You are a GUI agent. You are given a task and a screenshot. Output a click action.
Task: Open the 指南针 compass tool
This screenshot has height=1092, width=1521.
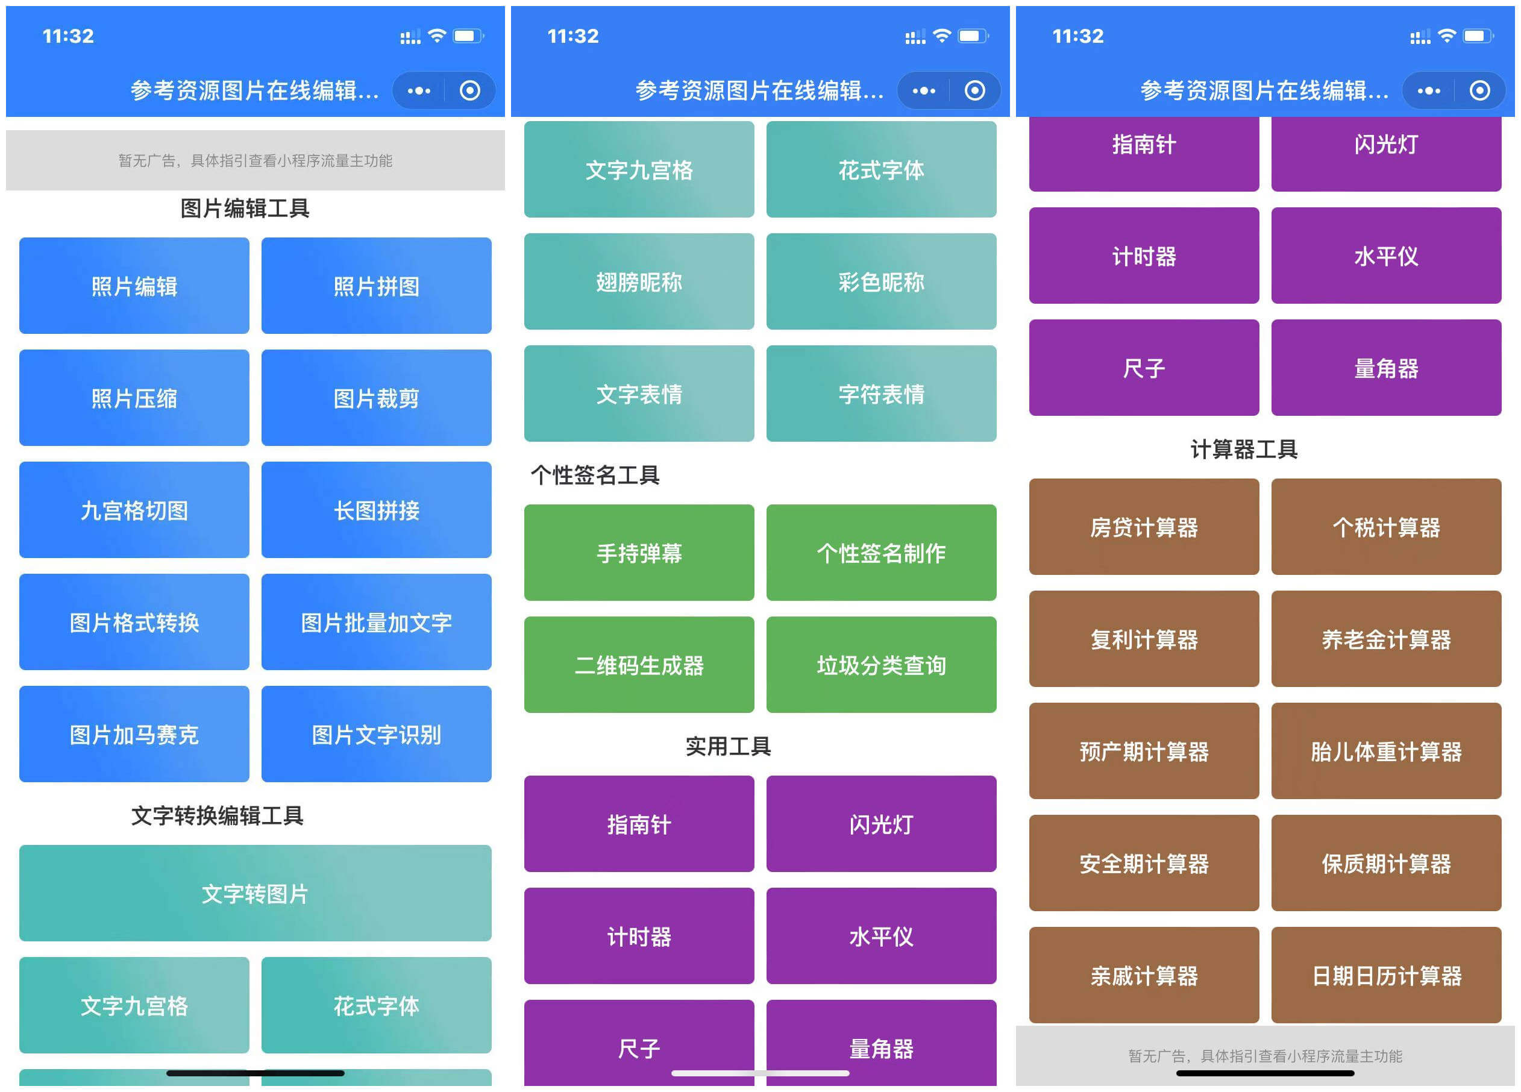[638, 824]
